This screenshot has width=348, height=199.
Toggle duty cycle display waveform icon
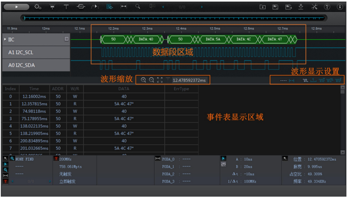[x=330, y=80]
